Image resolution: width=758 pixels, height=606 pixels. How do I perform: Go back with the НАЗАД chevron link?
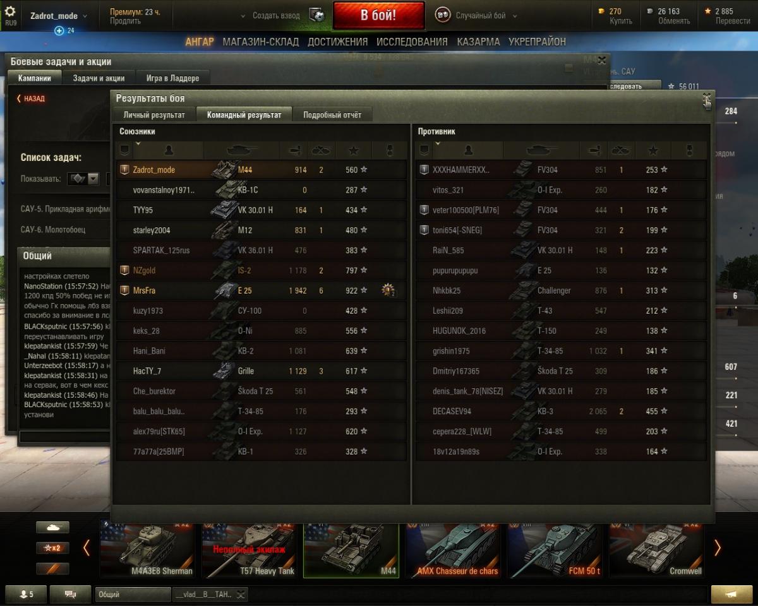pyautogui.click(x=30, y=98)
